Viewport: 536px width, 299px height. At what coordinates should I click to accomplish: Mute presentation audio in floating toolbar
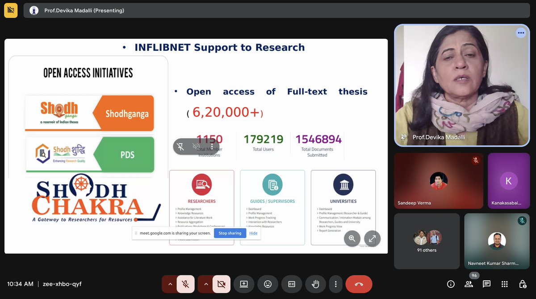click(196, 147)
